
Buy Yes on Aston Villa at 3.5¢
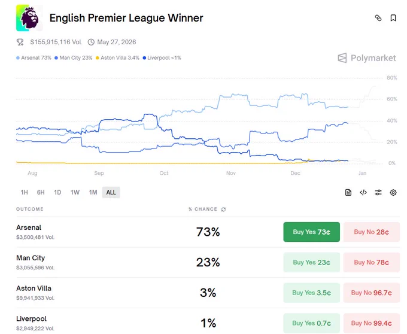click(x=311, y=293)
